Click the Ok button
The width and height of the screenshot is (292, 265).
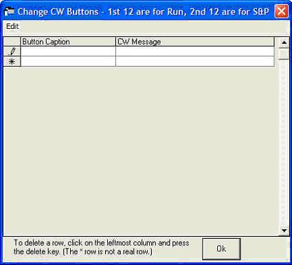[221, 249]
